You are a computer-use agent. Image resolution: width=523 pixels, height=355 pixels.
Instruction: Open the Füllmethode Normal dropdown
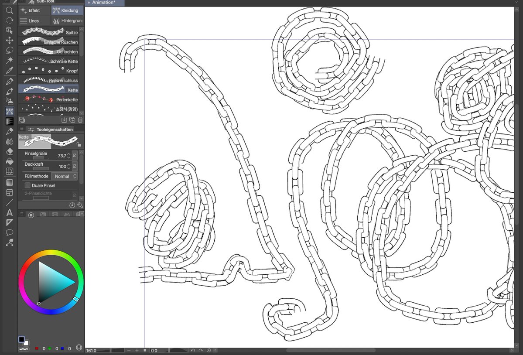(x=65, y=176)
